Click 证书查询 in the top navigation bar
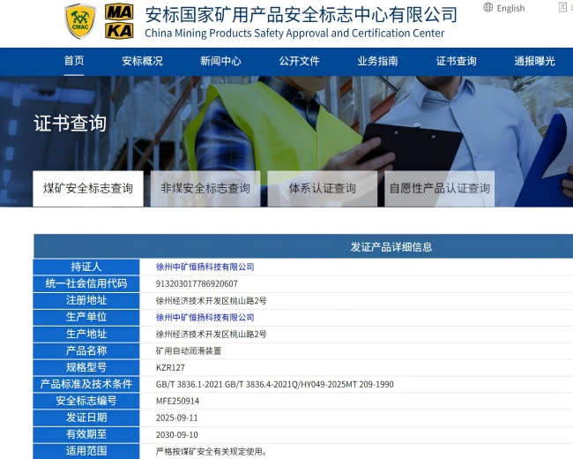This screenshot has height=459, width=573. 456,61
